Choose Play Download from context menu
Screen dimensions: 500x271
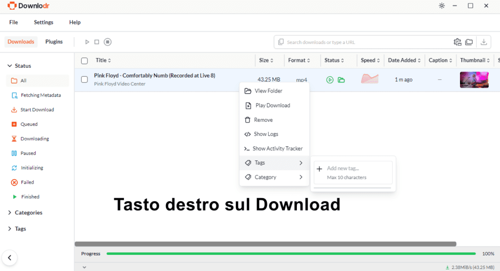coord(274,105)
